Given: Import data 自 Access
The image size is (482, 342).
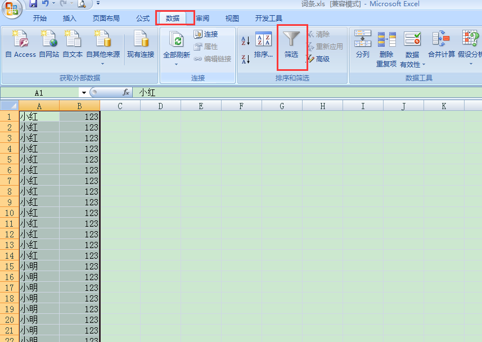Looking at the screenshot, I should (21, 44).
